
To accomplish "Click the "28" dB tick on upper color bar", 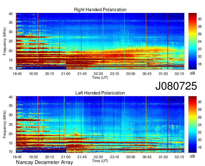I will point(200,26).
